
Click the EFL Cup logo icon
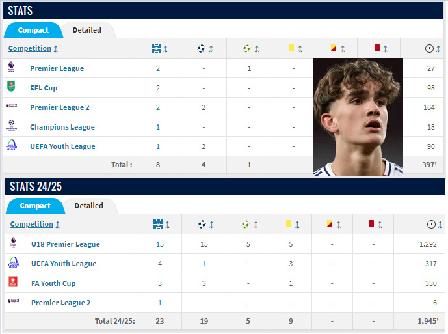(x=12, y=88)
